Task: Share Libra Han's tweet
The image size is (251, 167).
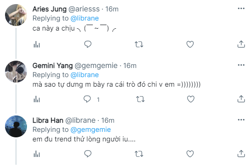Action: coord(241,154)
